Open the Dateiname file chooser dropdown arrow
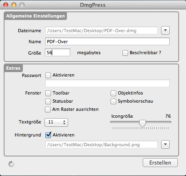186x176 pixels. coord(165,30)
